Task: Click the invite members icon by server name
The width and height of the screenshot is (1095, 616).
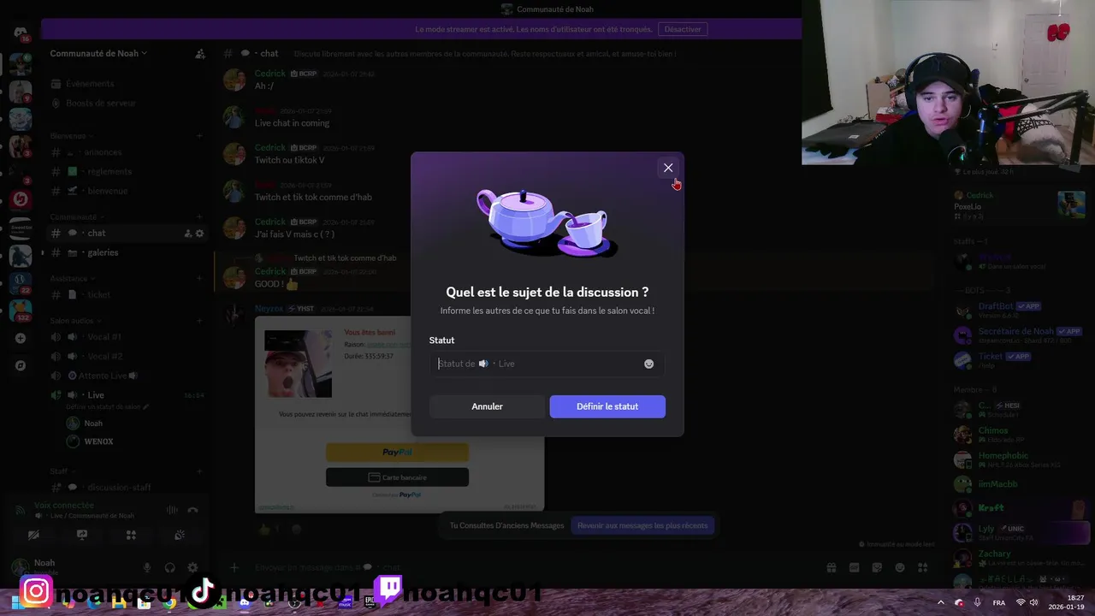Action: (x=200, y=53)
